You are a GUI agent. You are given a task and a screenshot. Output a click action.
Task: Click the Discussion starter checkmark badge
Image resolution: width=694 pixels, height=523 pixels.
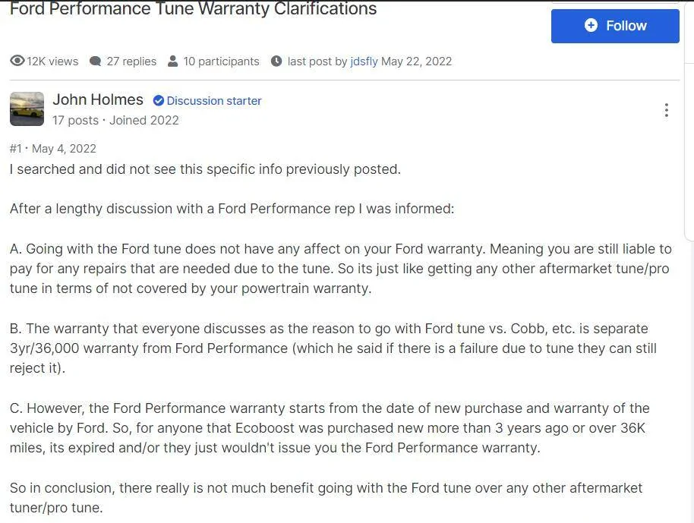pyautogui.click(x=159, y=100)
